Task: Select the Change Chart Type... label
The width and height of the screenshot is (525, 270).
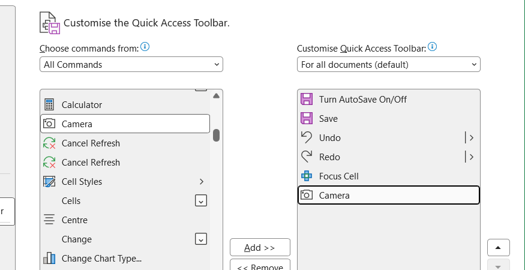Action: pyautogui.click(x=102, y=259)
